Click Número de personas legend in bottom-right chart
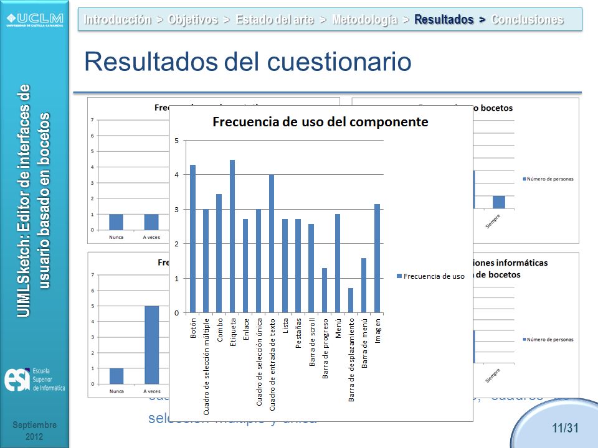Screen dimensions: 598x448 tap(548, 340)
